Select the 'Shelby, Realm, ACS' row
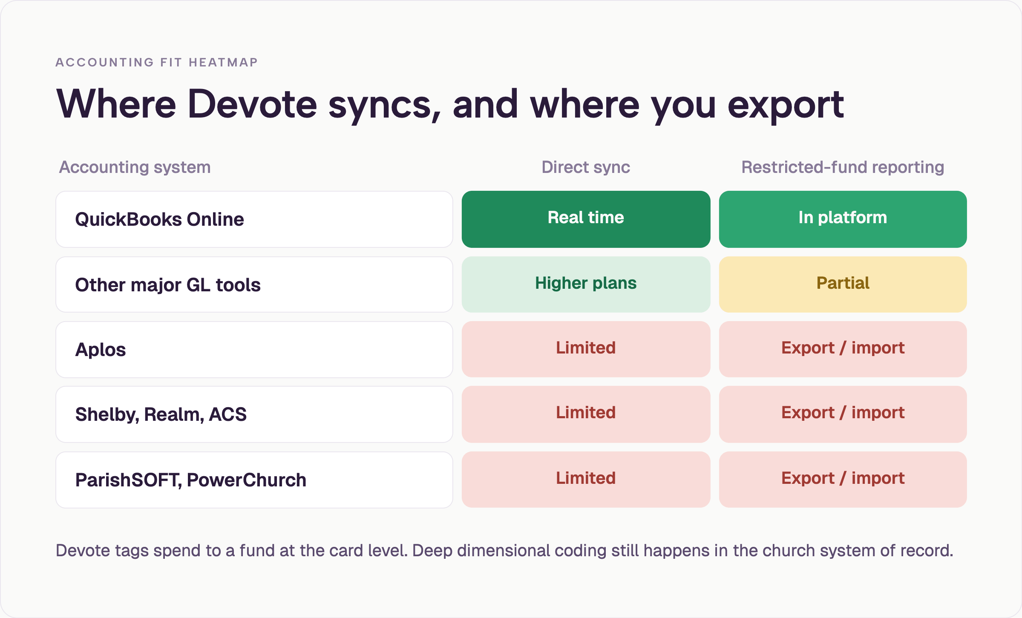Image resolution: width=1022 pixels, height=618 pixels. [x=254, y=414]
